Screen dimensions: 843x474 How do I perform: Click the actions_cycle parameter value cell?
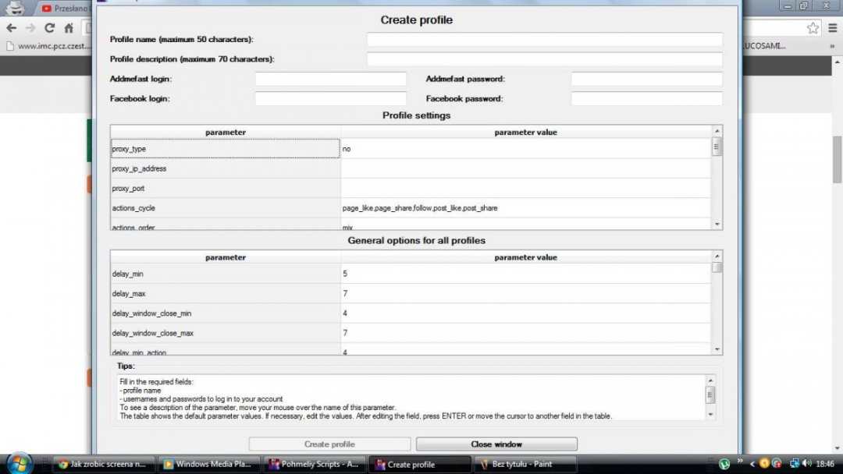[525, 208]
